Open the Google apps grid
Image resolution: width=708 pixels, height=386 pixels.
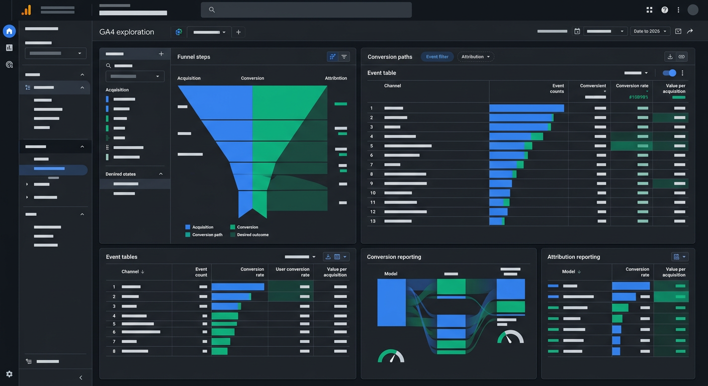(x=649, y=10)
